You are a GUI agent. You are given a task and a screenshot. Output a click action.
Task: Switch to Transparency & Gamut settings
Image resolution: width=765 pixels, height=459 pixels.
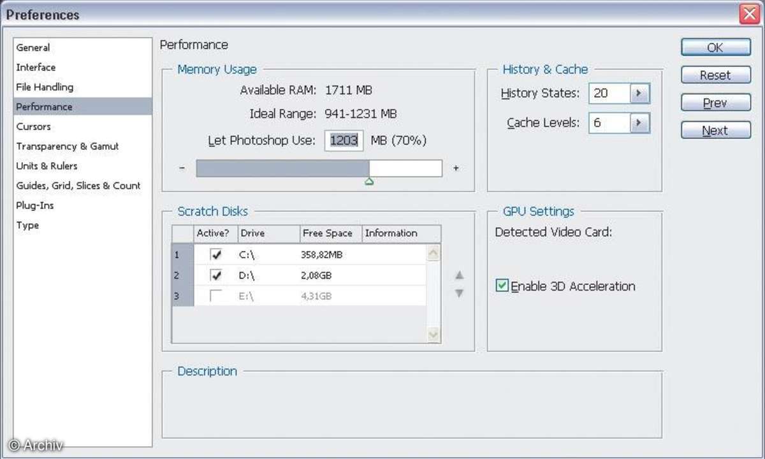pyautogui.click(x=68, y=147)
